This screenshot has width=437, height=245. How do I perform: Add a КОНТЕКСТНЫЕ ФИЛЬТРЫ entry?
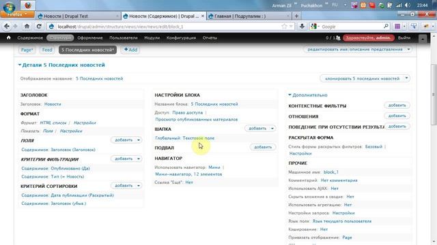[x=397, y=105]
